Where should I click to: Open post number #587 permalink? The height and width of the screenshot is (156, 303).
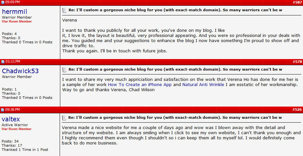(x=297, y=2)
